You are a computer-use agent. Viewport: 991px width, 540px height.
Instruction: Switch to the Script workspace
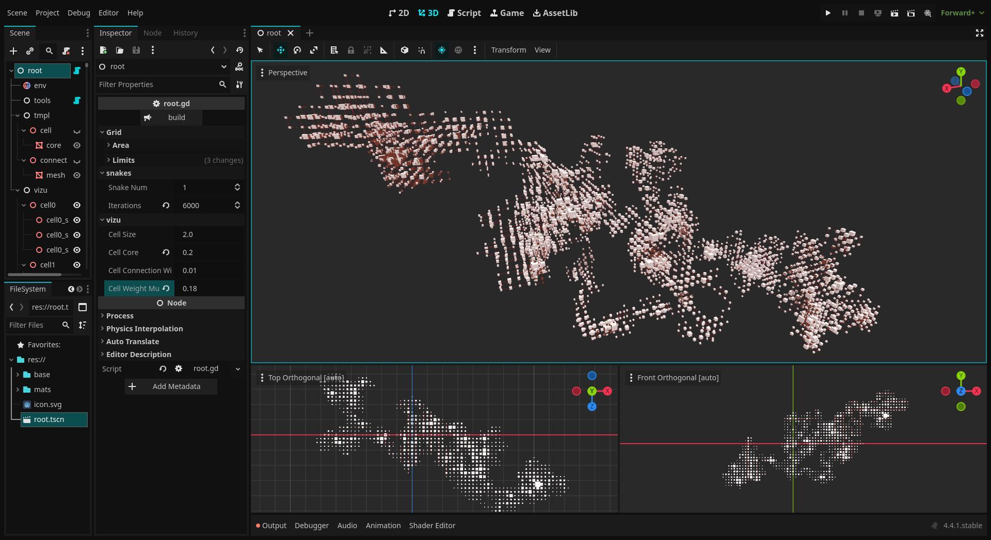tap(464, 13)
